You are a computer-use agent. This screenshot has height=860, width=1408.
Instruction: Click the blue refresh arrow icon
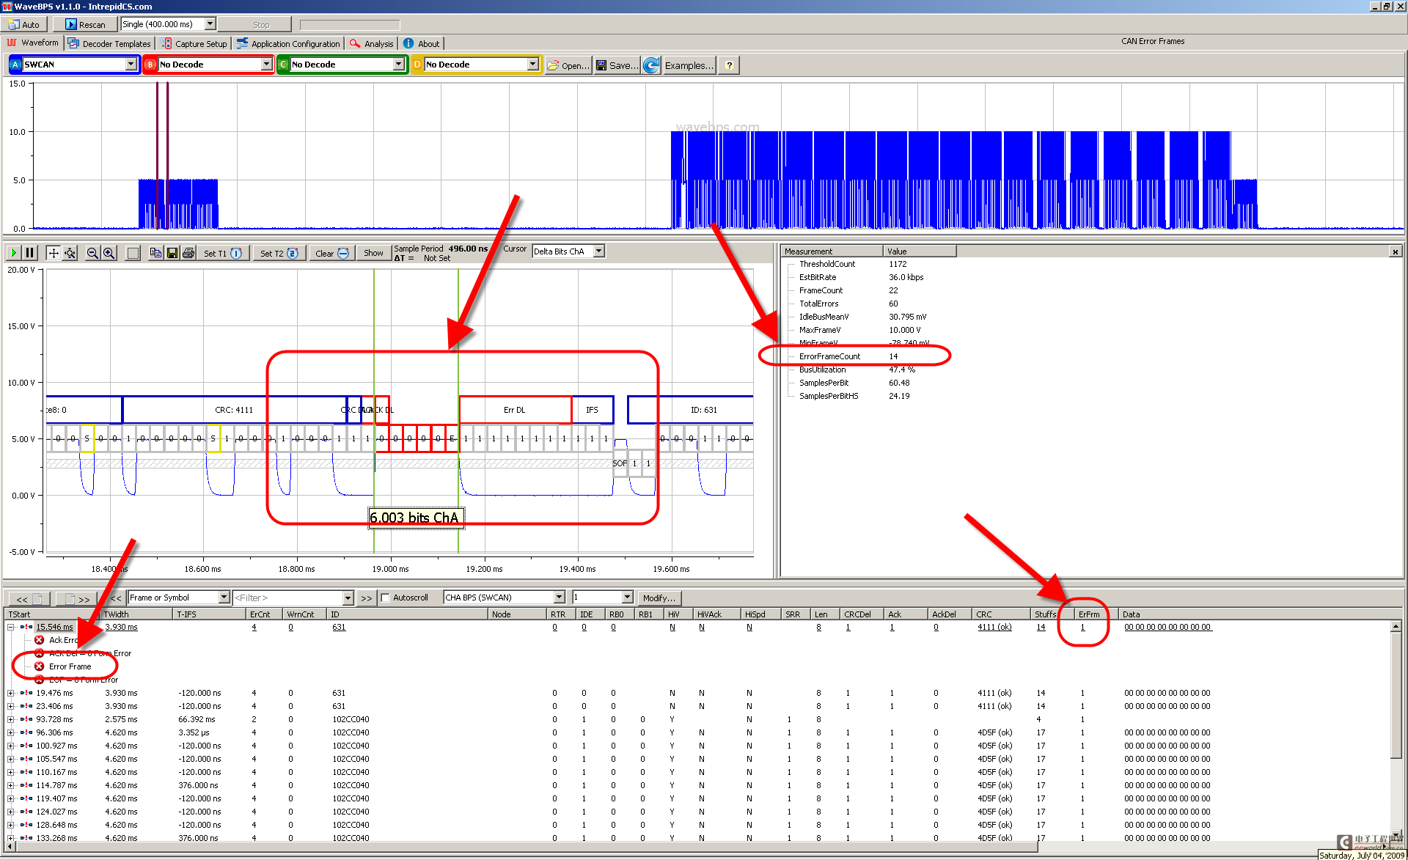point(651,65)
